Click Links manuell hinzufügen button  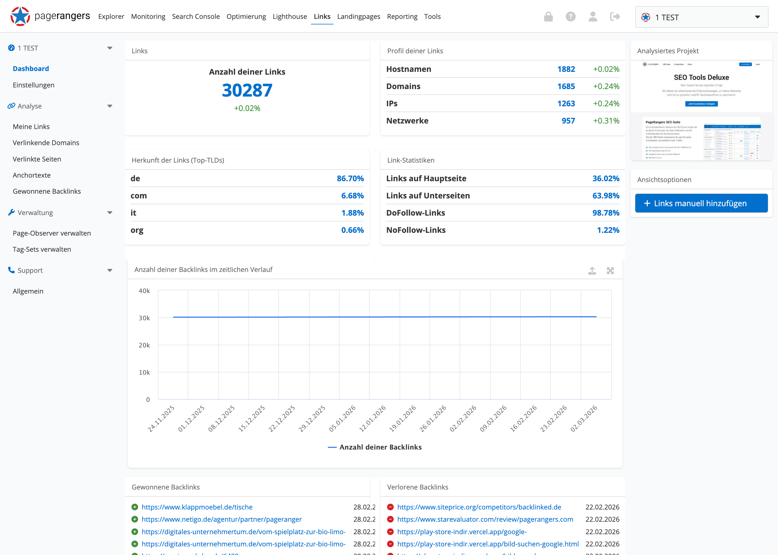click(701, 203)
